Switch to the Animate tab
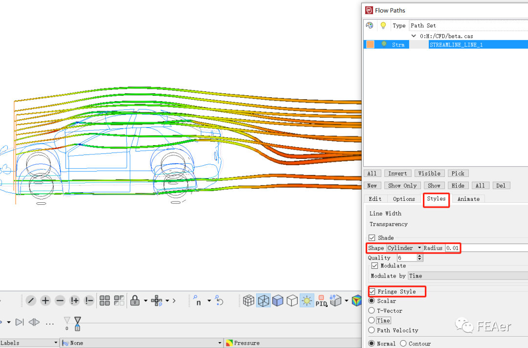The width and height of the screenshot is (528, 348). point(468,199)
